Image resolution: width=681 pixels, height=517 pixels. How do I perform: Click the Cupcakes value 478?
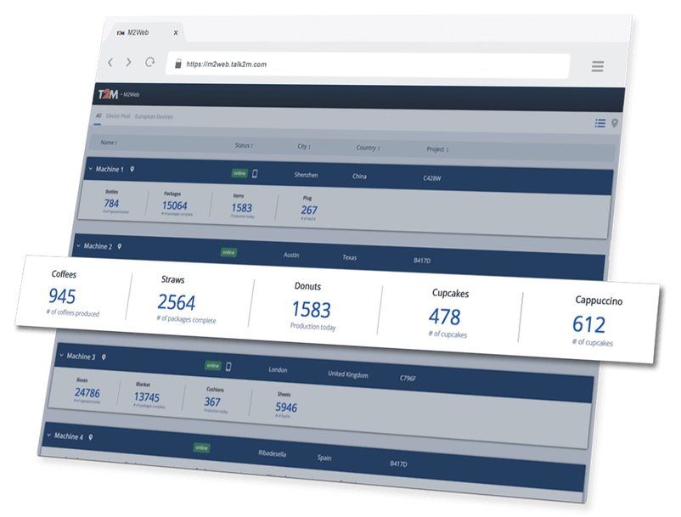click(444, 317)
